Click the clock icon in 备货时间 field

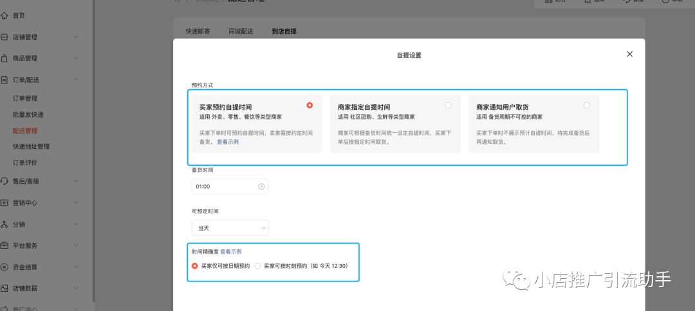pyautogui.click(x=261, y=187)
